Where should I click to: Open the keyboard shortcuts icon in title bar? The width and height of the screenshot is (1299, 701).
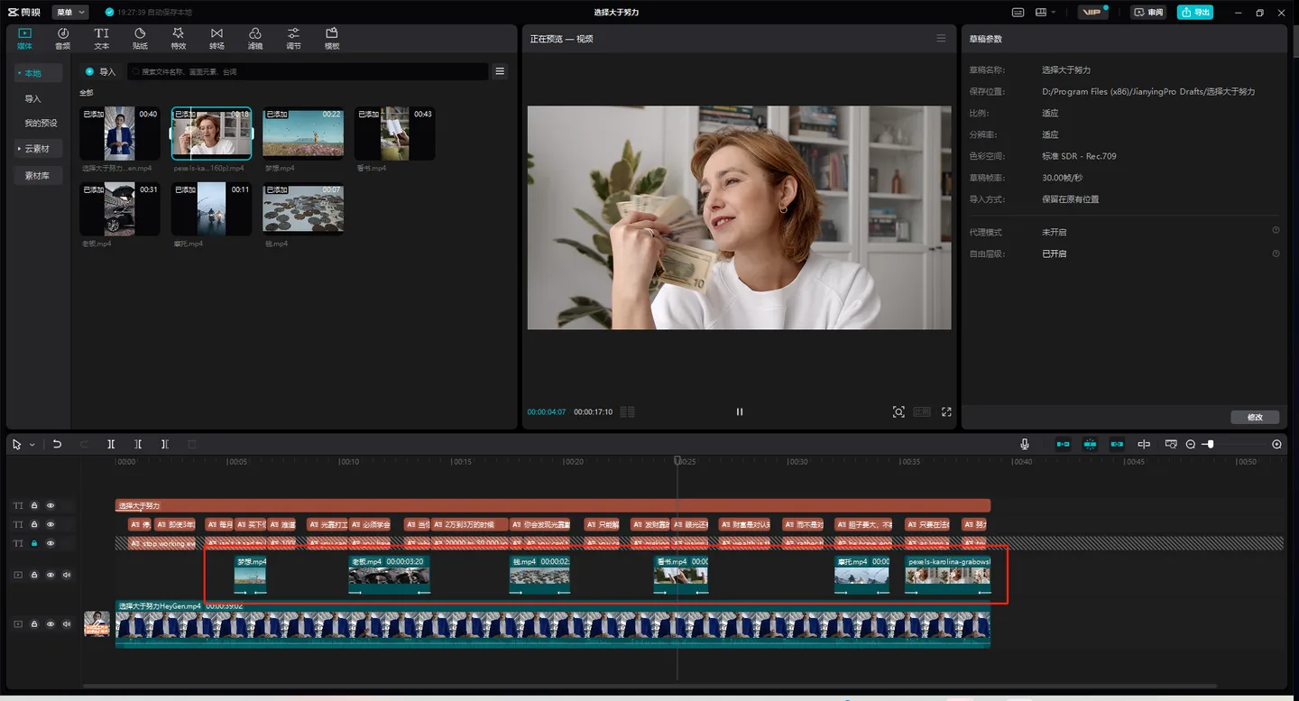[x=1018, y=12]
